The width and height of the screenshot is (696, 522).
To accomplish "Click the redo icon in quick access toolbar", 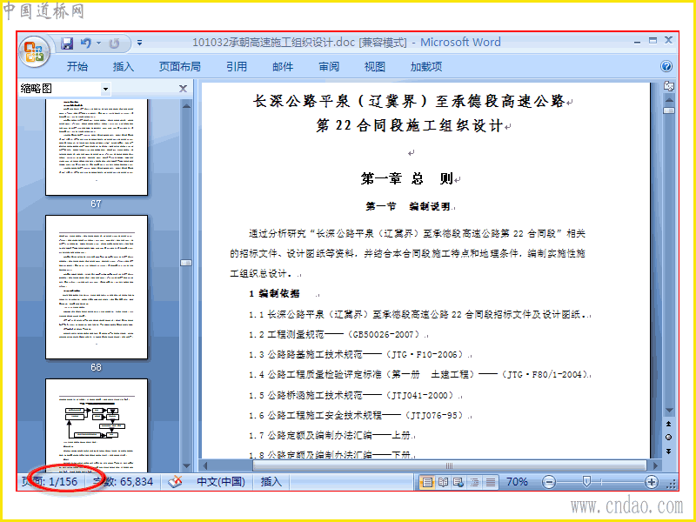I will (x=115, y=43).
